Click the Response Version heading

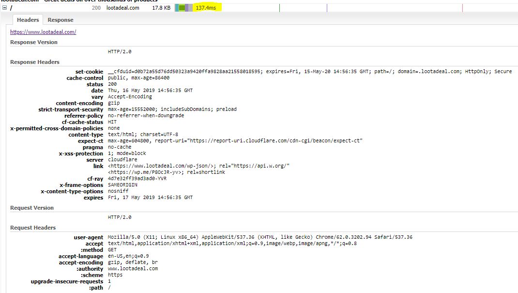tap(34, 42)
